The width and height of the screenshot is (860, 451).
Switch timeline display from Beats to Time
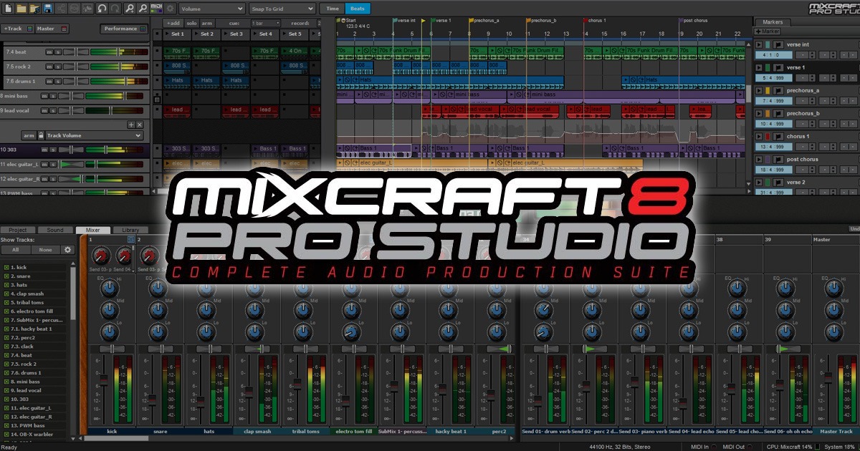pyautogui.click(x=331, y=9)
